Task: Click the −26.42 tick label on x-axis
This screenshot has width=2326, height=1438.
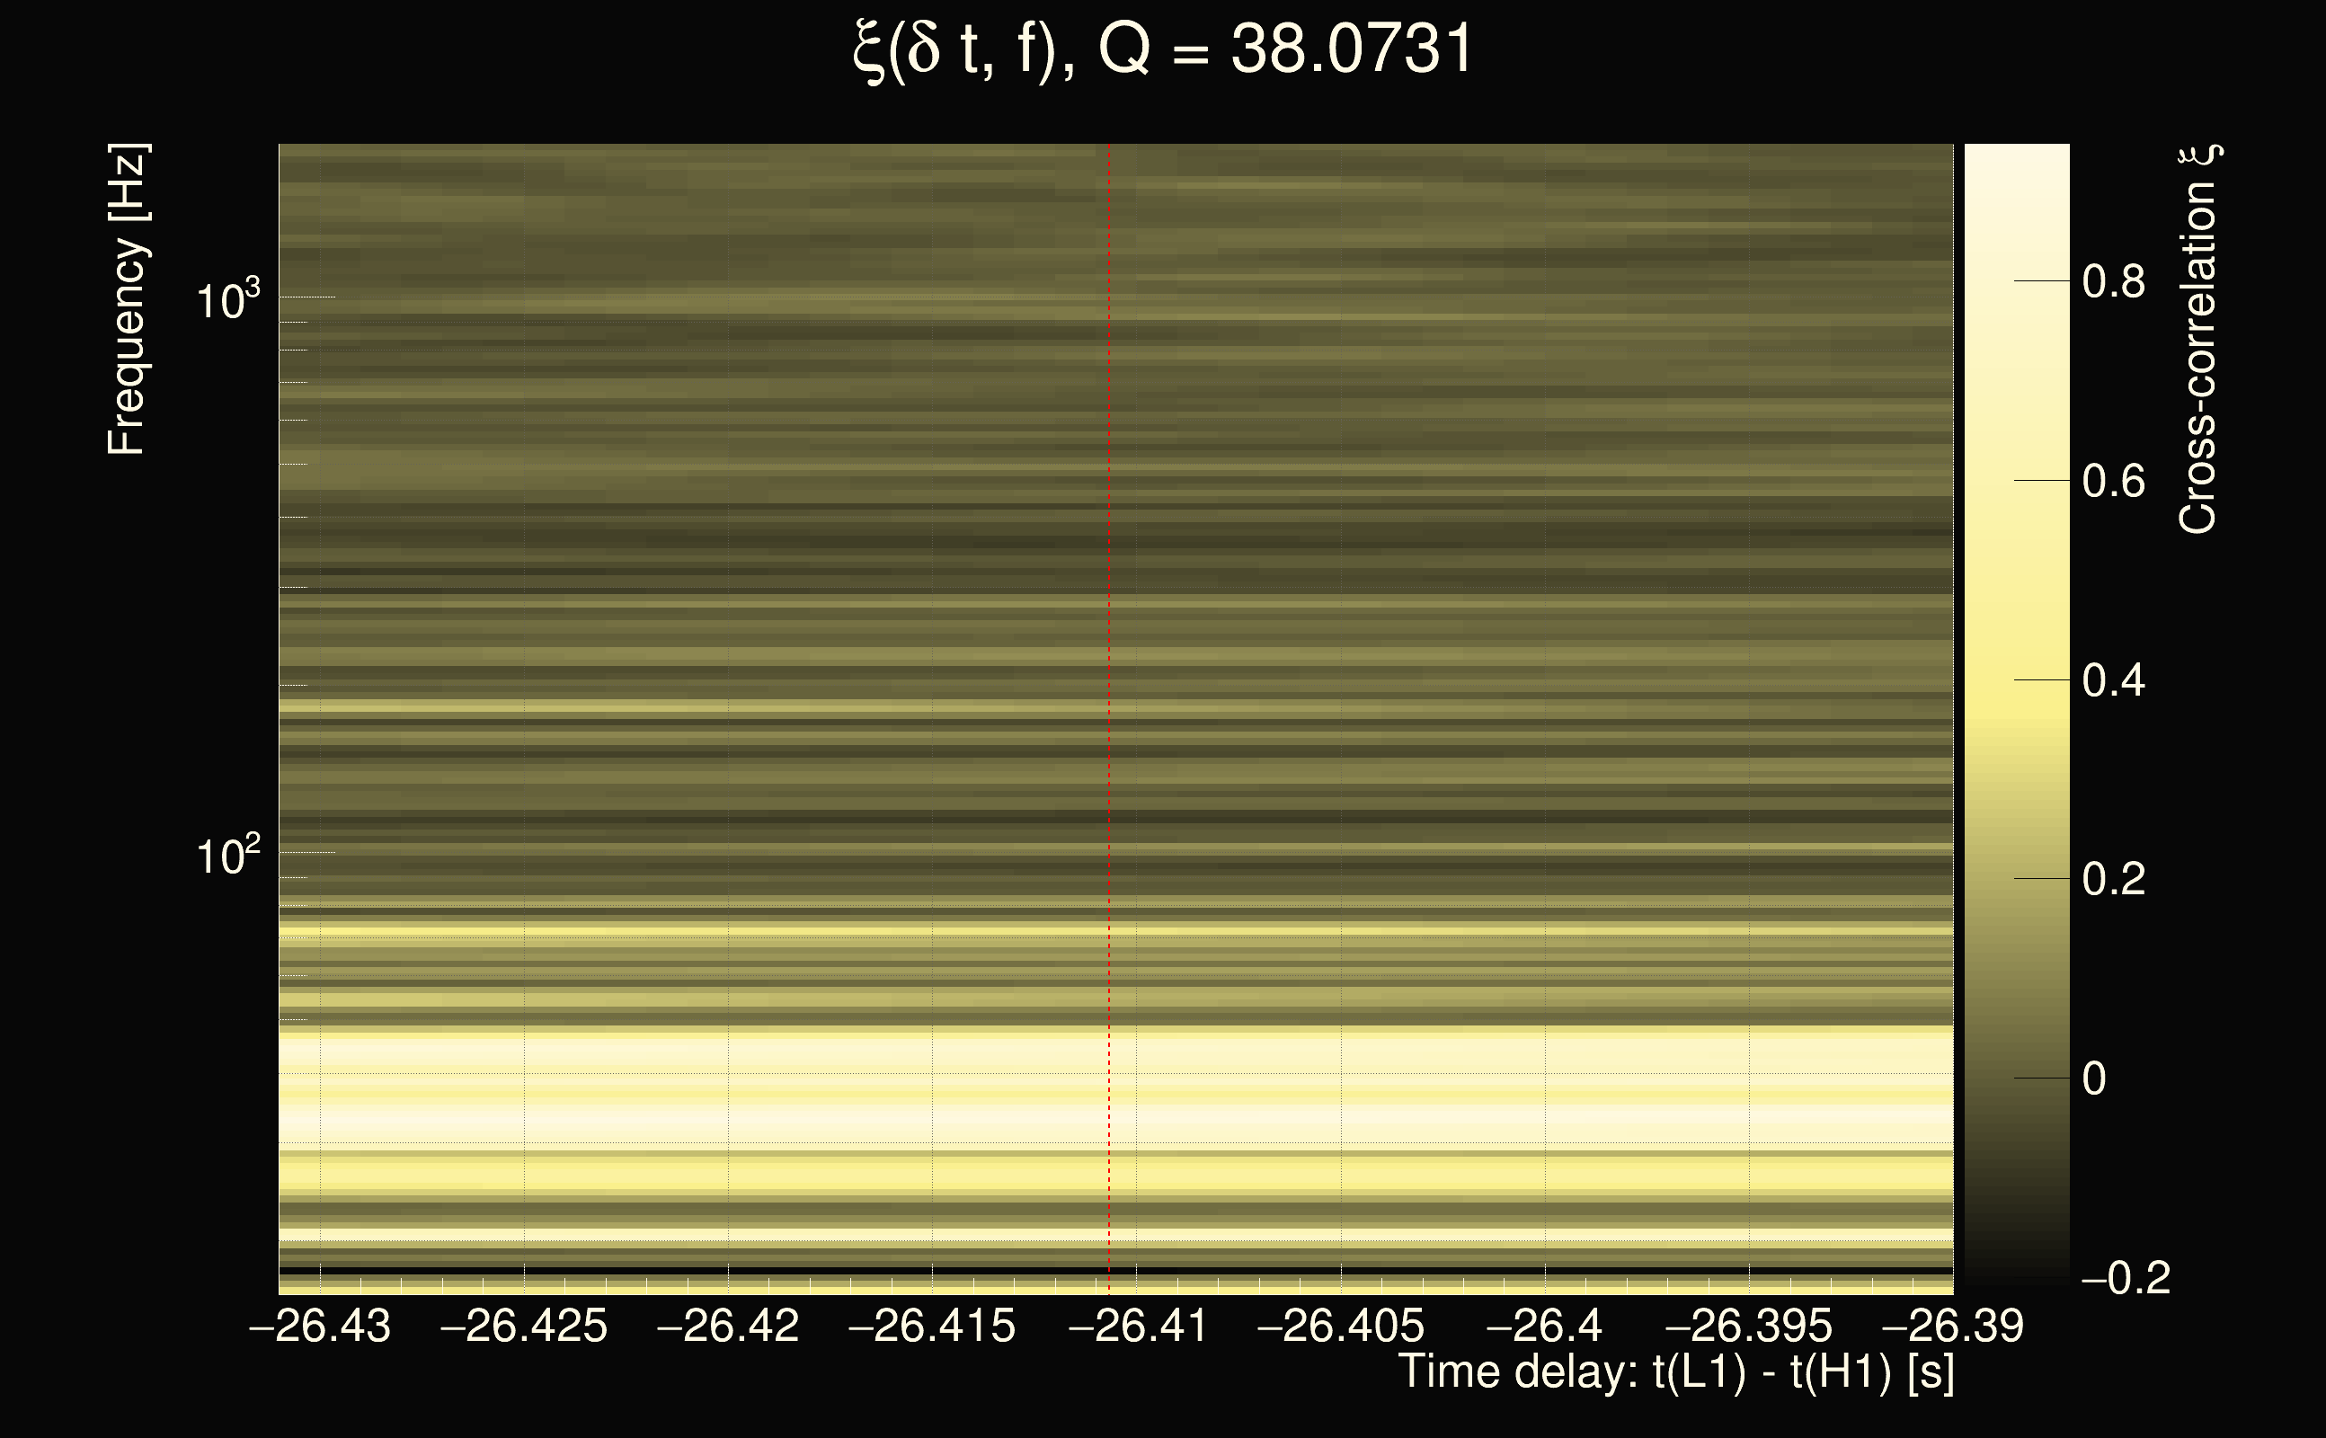Action: (728, 1327)
